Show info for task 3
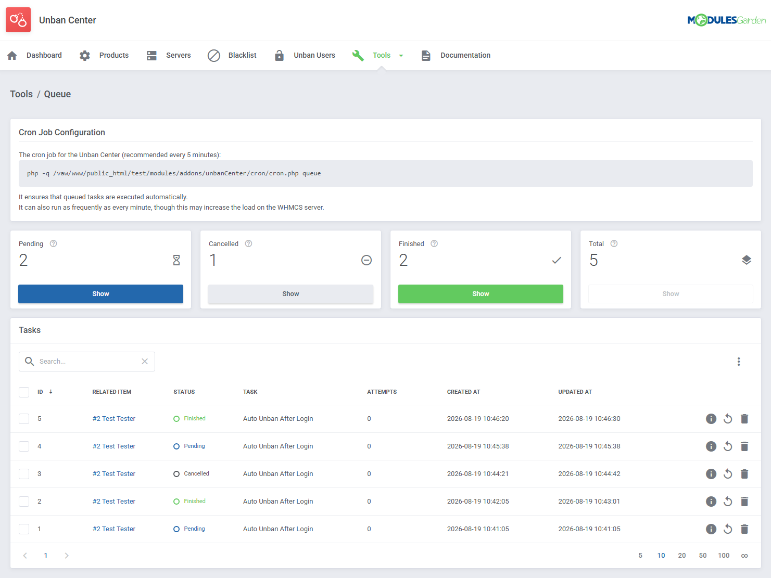 point(711,474)
